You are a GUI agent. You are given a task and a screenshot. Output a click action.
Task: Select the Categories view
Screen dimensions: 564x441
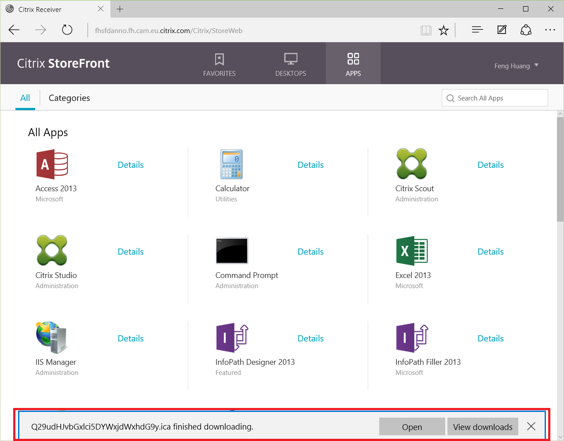pyautogui.click(x=69, y=98)
